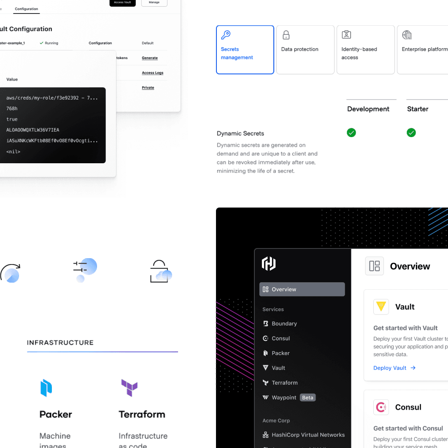Screen dimensions: 448x448
Task: Click the Private link
Action: click(x=148, y=87)
